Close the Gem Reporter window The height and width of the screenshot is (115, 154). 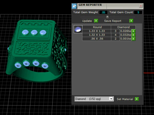tap(141, 6)
